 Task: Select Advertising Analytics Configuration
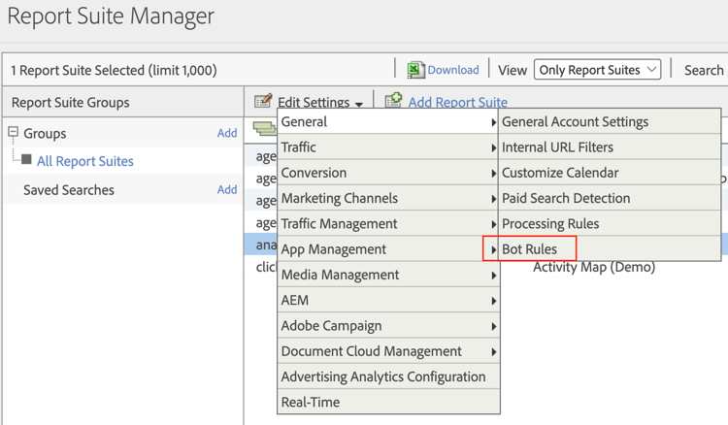[383, 376]
